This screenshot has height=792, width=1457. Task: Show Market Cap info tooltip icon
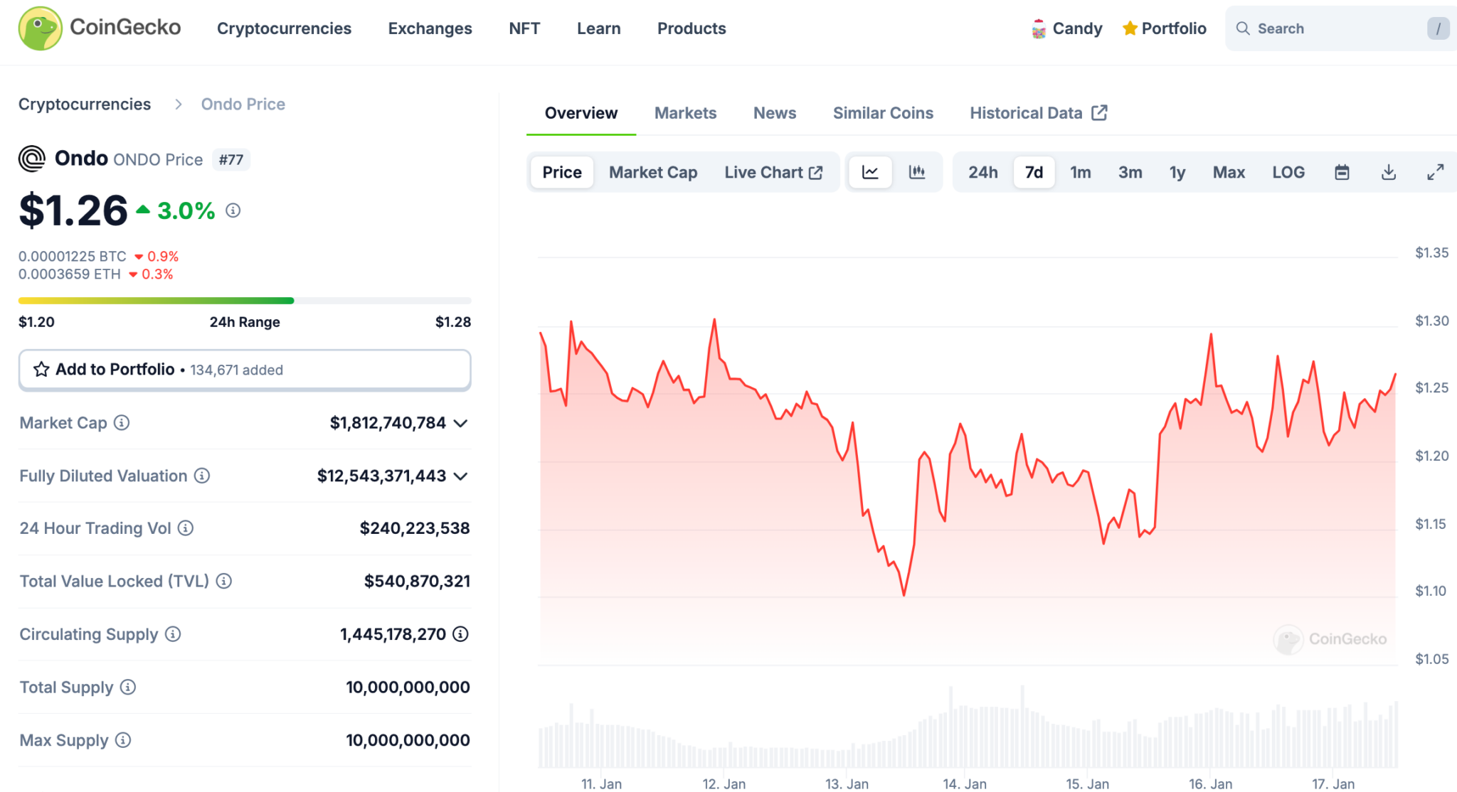122,423
